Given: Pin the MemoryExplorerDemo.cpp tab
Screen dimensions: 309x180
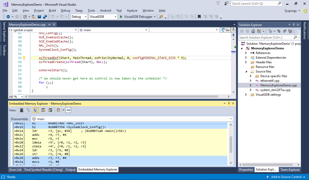Looking at the screenshot, I should pyautogui.click(x=49, y=25).
